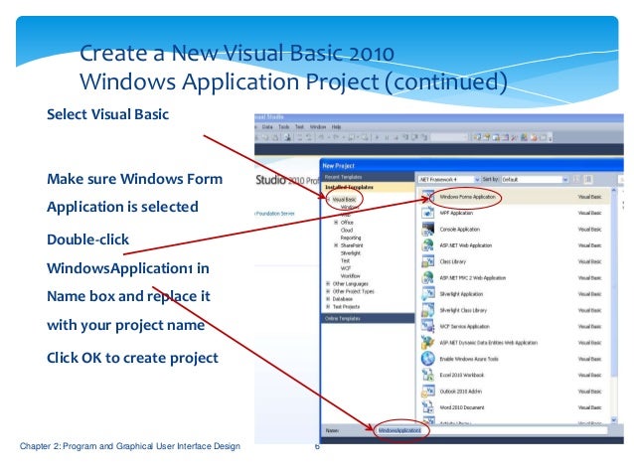Open the Data menu in Visual Studio
The width and height of the screenshot is (634, 476).
pyautogui.click(x=267, y=127)
